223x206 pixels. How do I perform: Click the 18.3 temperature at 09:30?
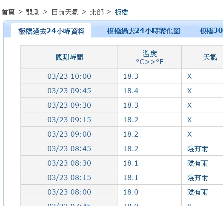tap(131, 105)
